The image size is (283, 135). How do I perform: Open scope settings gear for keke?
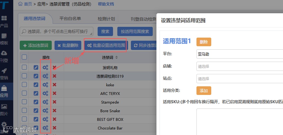[x=45, y=85]
